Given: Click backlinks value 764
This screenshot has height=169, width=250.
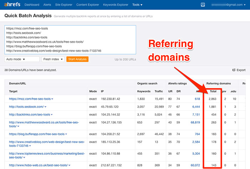Looking at the screenshot, I should 197,134.
